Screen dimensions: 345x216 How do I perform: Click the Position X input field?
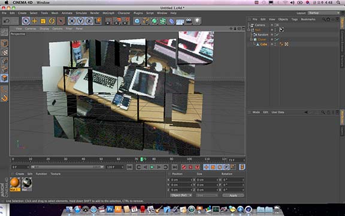[181, 180]
